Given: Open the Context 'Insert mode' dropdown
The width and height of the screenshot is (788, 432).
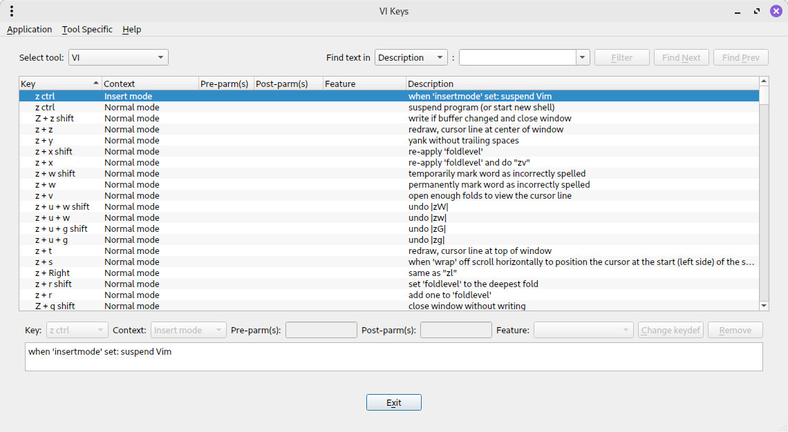Looking at the screenshot, I should click(x=189, y=330).
